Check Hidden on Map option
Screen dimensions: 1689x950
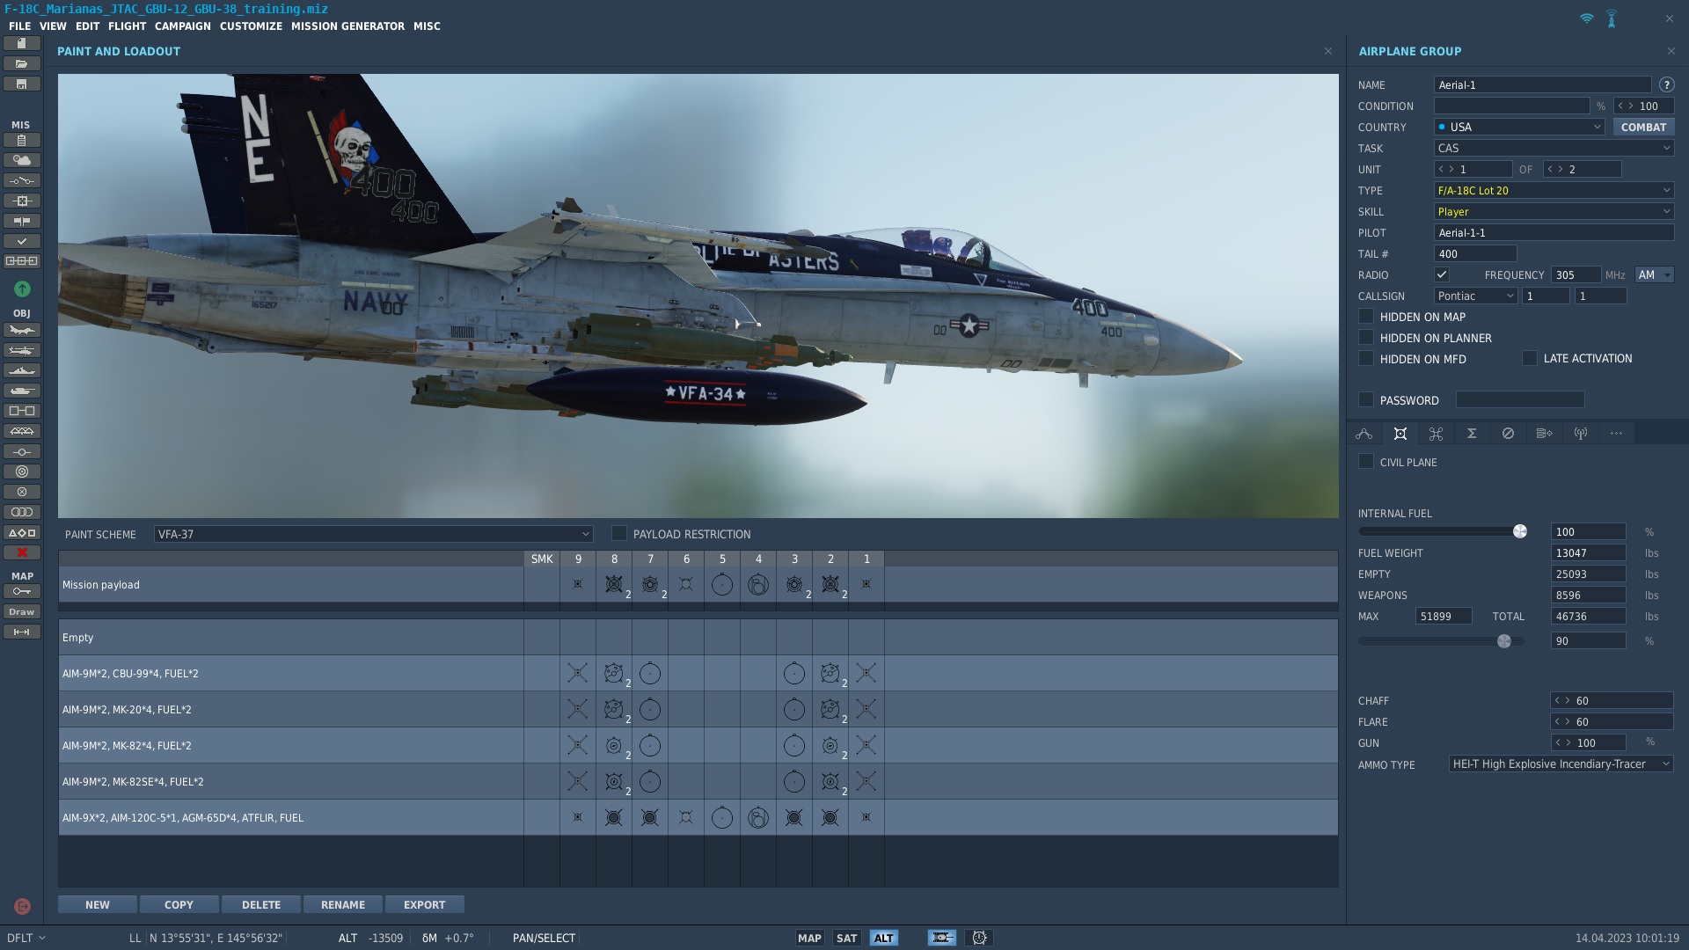(x=1366, y=317)
